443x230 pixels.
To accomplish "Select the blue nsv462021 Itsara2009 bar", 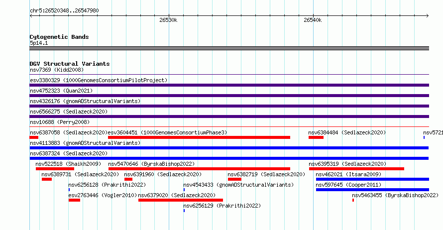I will [372, 179].
